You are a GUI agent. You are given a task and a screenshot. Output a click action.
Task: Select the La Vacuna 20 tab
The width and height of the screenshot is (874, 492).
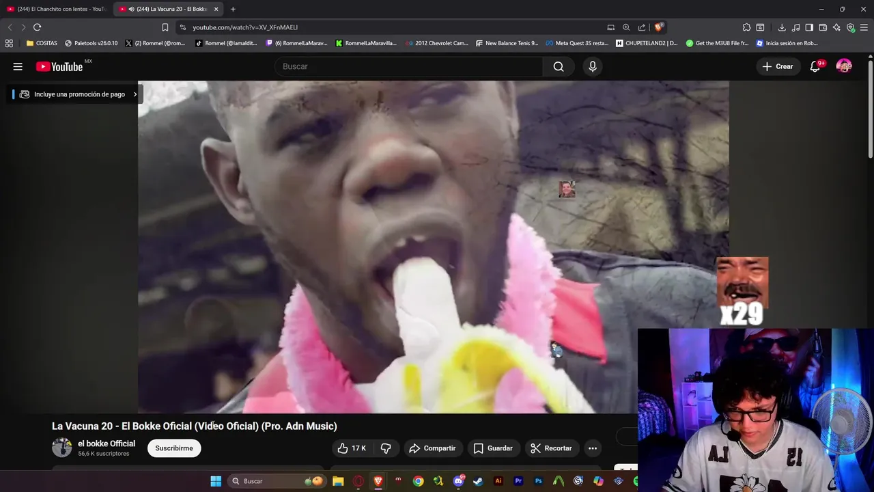tap(167, 9)
